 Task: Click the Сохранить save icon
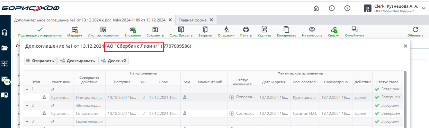click(155, 30)
